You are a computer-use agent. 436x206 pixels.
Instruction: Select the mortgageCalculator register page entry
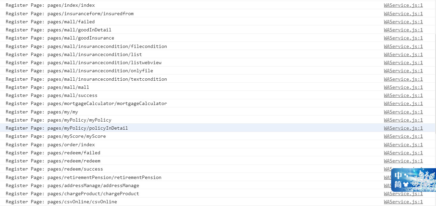(86, 104)
